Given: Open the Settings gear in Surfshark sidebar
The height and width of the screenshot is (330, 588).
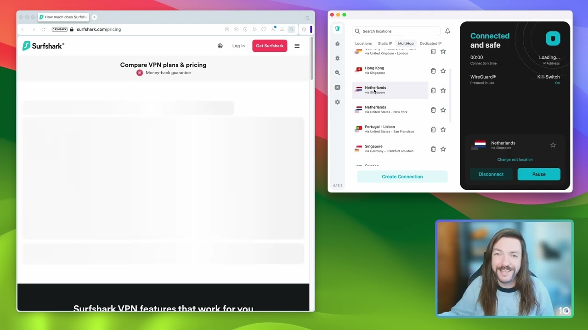Looking at the screenshot, I should pyautogui.click(x=337, y=102).
